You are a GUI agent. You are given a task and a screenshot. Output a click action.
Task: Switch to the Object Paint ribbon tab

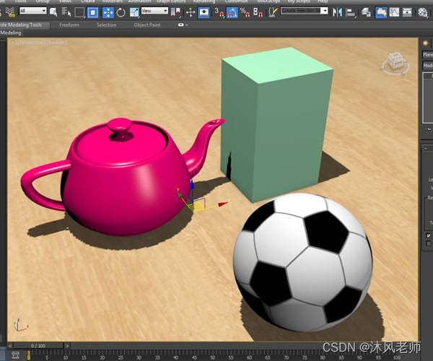coord(147,25)
